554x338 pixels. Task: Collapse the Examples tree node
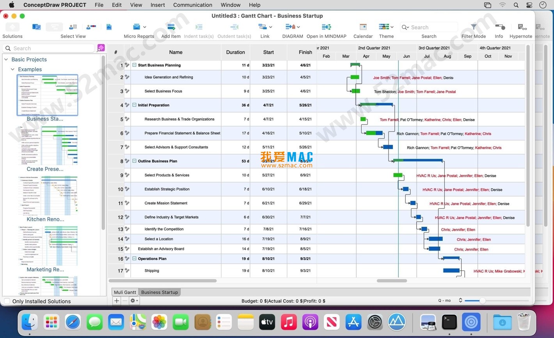12,69
